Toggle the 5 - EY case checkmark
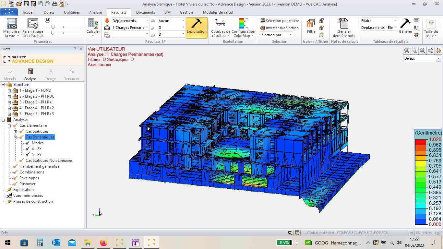The image size is (443, 249). pyautogui.click(x=28, y=155)
